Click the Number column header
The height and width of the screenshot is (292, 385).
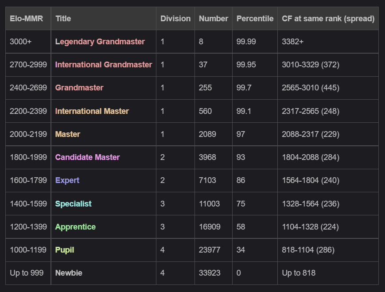[213, 19]
